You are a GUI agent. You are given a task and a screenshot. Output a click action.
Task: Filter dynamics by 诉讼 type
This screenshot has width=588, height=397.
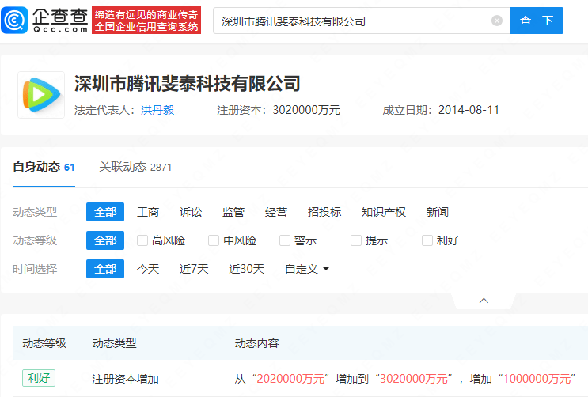coord(191,212)
